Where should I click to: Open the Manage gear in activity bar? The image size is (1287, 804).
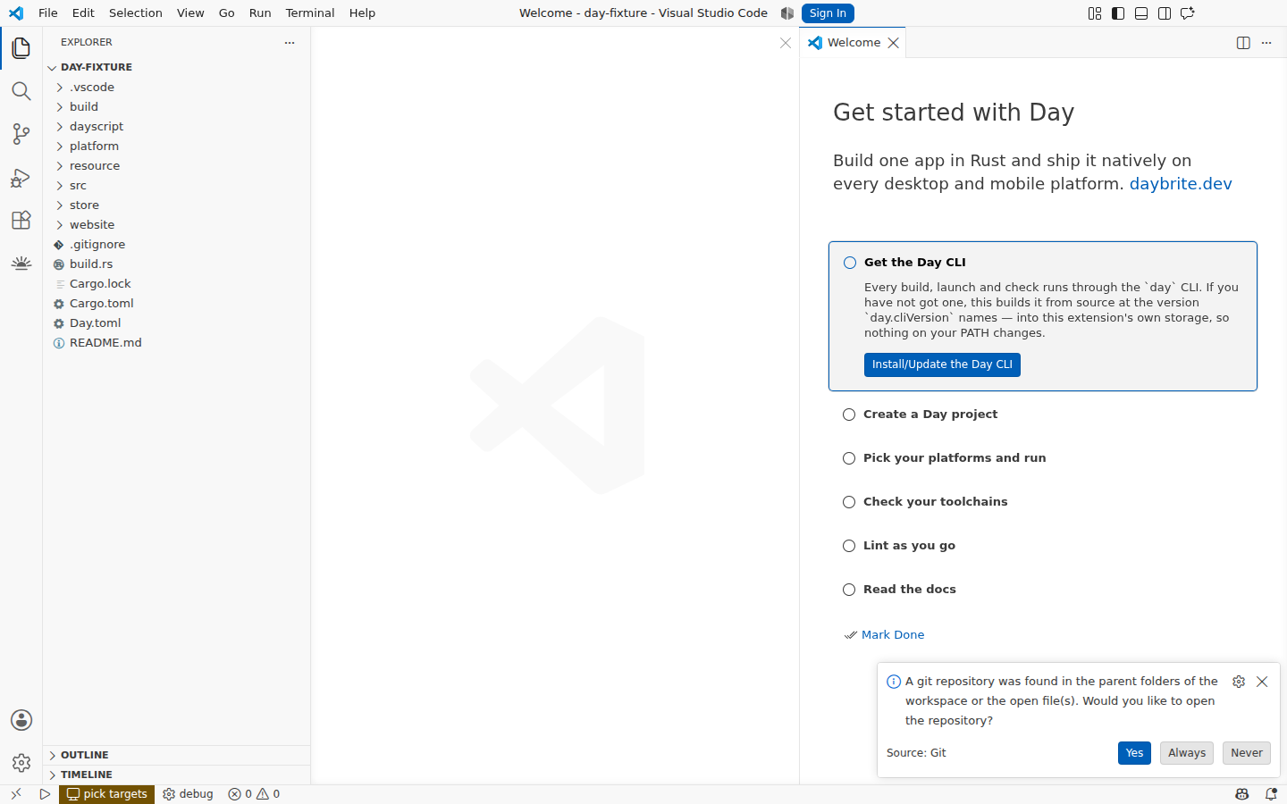[21, 763]
